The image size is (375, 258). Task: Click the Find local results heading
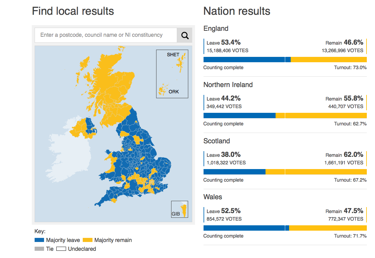(x=73, y=11)
